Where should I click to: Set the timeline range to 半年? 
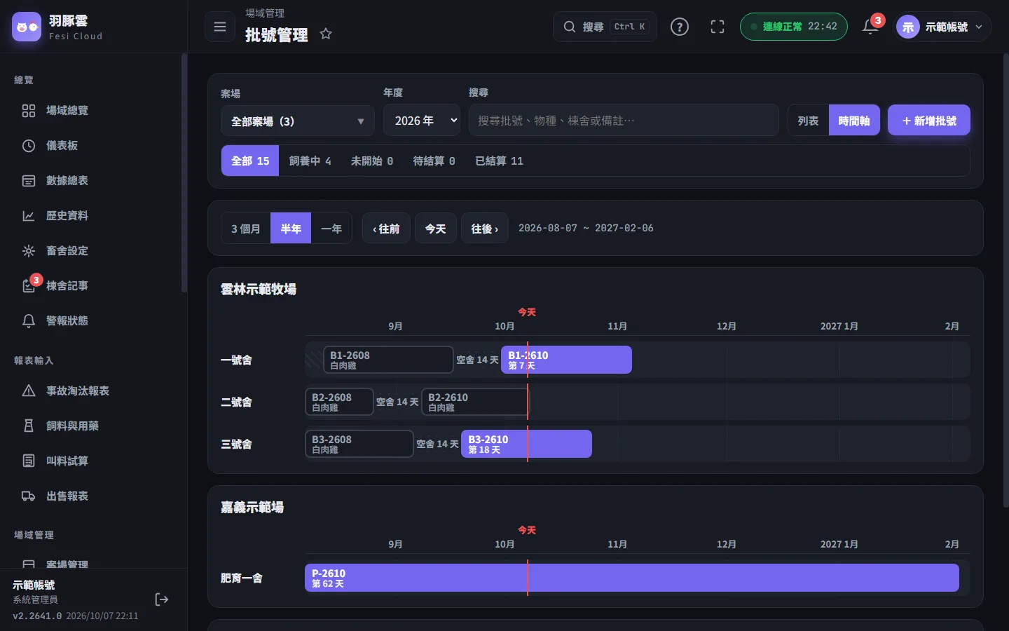click(291, 229)
